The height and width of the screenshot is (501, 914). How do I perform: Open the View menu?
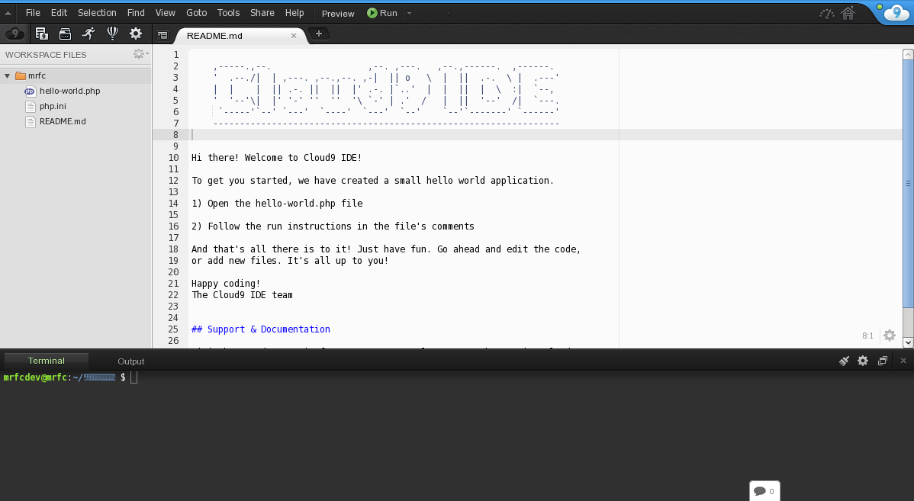[165, 13]
